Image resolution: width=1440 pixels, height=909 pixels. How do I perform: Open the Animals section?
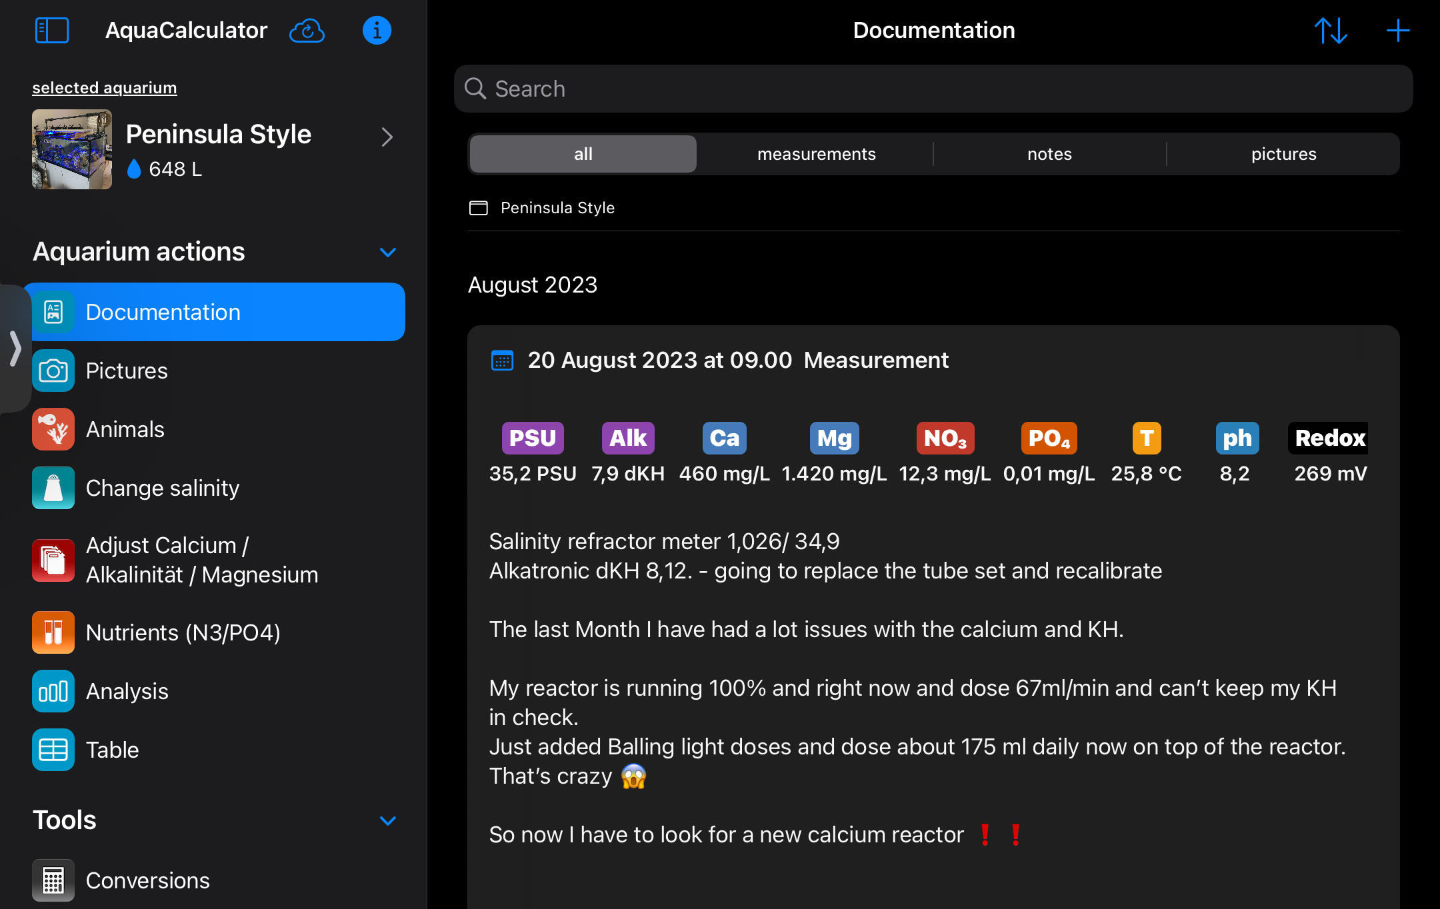tap(125, 429)
